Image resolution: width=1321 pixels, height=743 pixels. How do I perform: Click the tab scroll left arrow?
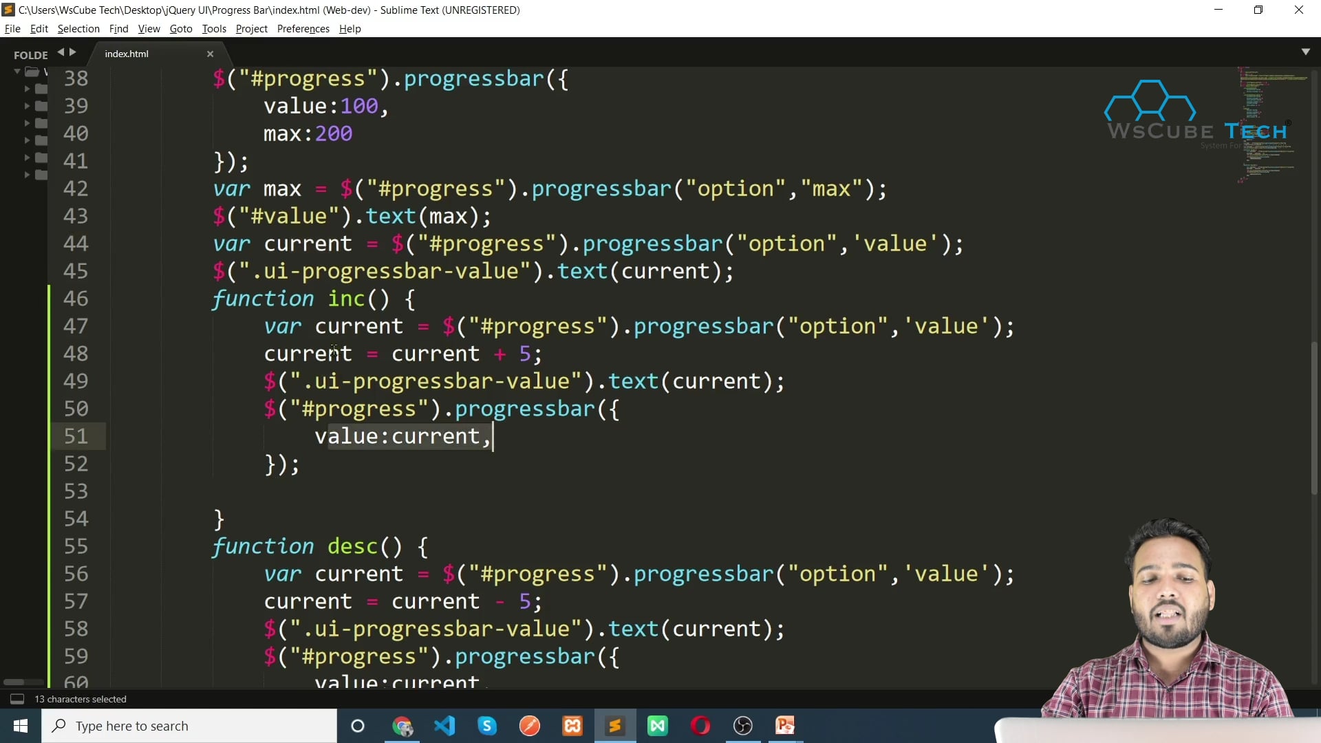click(x=61, y=52)
